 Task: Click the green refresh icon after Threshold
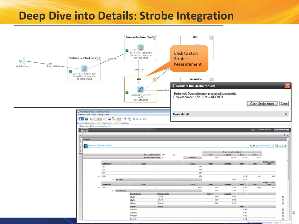coord(277,146)
